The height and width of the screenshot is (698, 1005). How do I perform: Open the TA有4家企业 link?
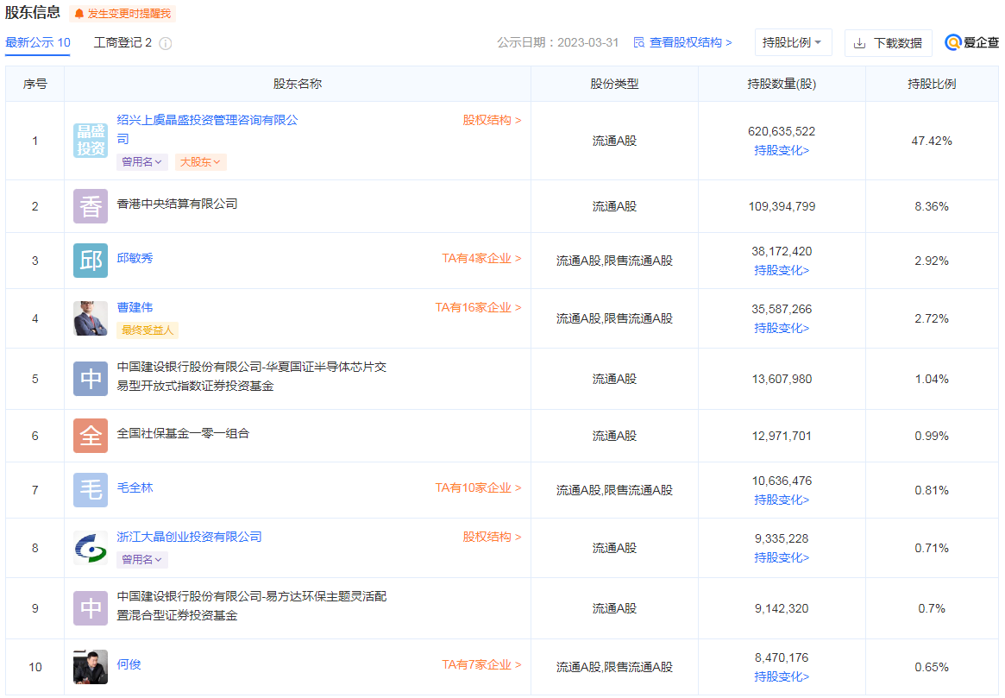[481, 258]
